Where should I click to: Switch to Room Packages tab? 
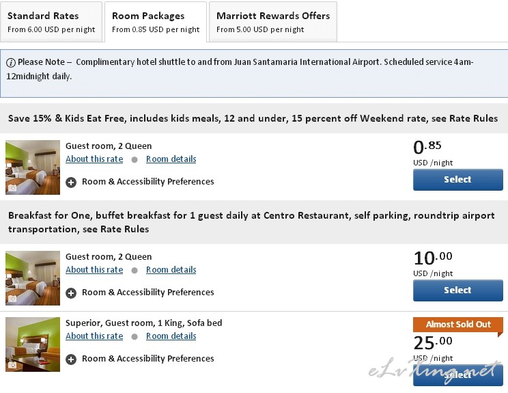[x=156, y=22]
